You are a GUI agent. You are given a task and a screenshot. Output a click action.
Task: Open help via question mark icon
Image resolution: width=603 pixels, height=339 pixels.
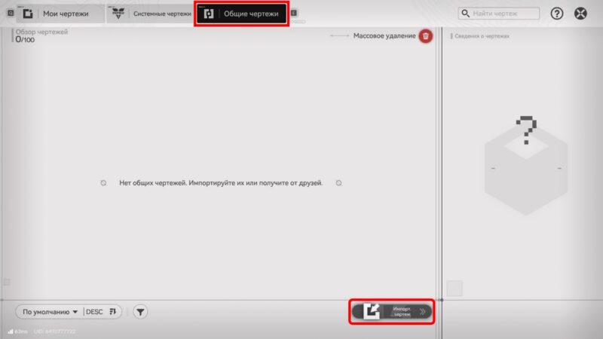[x=557, y=14]
